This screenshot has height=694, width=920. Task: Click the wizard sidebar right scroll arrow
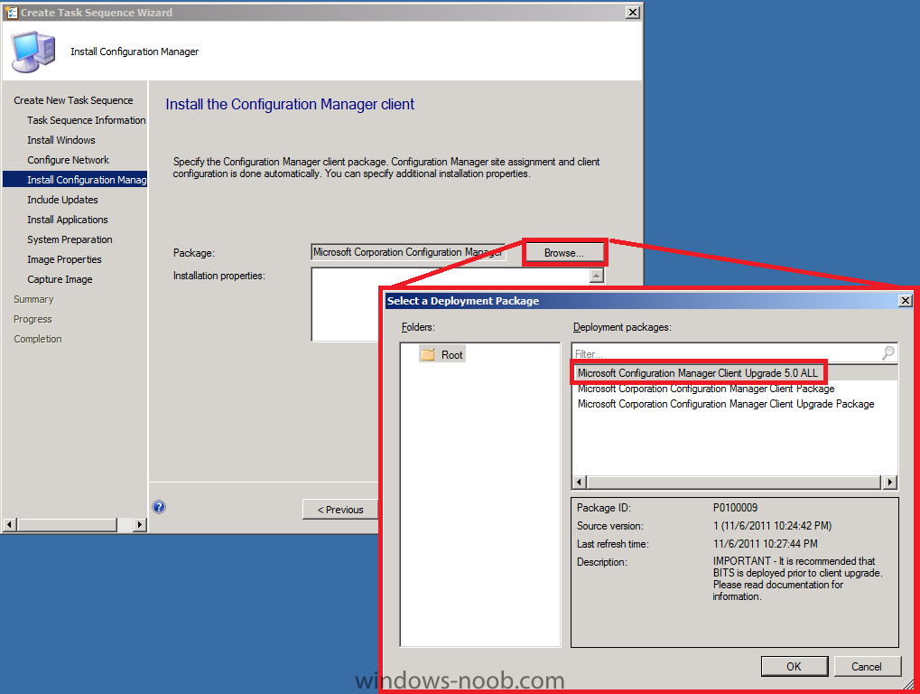point(140,524)
